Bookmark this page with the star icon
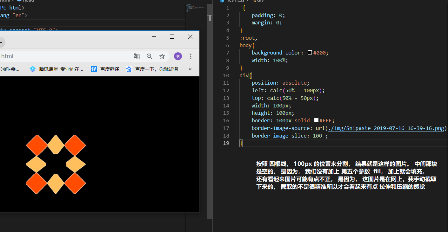The width and height of the screenshot is (448, 232). (162, 56)
